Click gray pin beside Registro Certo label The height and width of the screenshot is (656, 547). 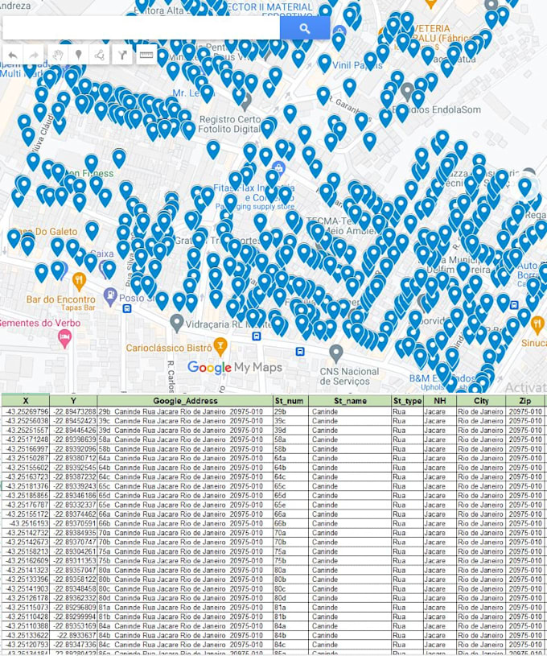pyautogui.click(x=246, y=101)
